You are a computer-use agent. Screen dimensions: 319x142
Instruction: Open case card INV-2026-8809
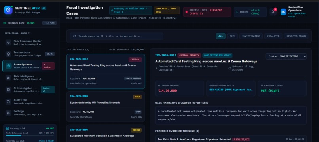coord(106,107)
